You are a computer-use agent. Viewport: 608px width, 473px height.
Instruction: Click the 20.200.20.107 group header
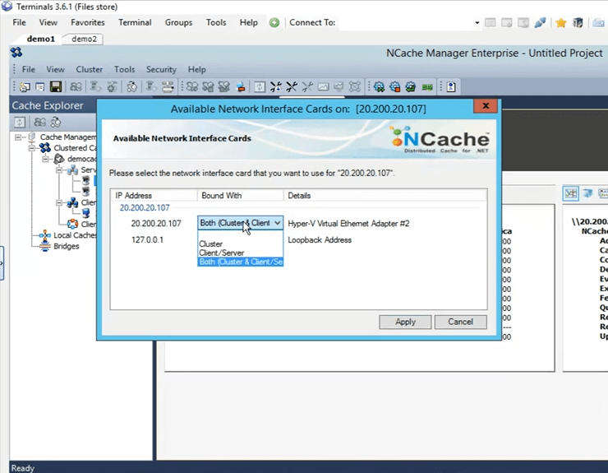point(145,208)
